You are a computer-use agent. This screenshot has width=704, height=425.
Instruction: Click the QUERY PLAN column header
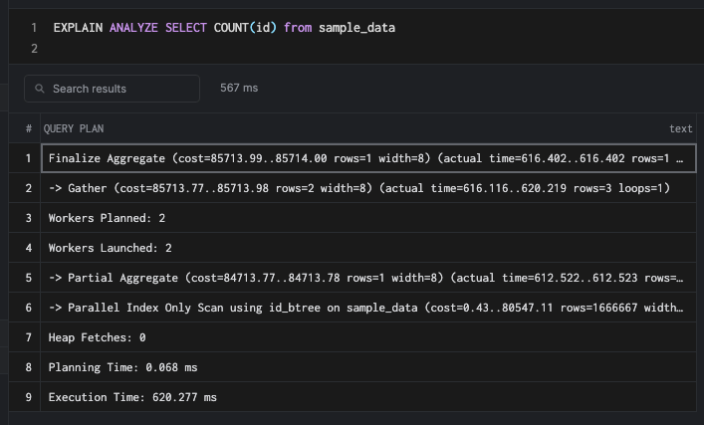click(x=74, y=128)
